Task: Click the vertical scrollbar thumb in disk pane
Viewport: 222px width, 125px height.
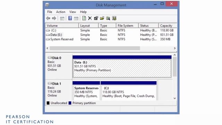Action: 175,67
